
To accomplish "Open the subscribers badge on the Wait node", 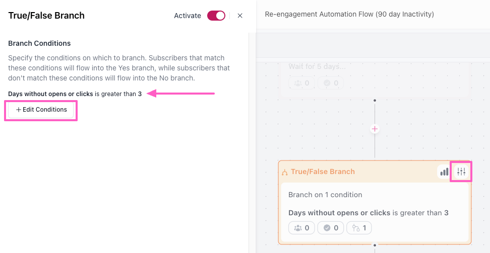I will pos(301,83).
